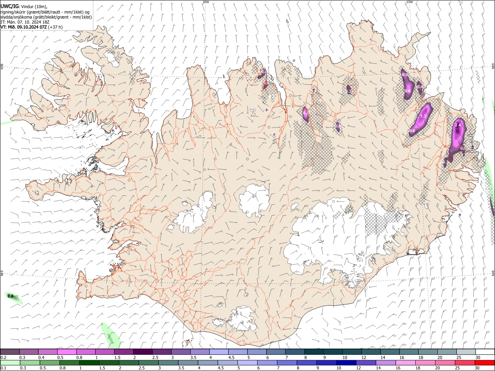Click the 0.8 rain value over the southwest sea
The width and height of the screenshot is (495, 371).
(10, 296)
